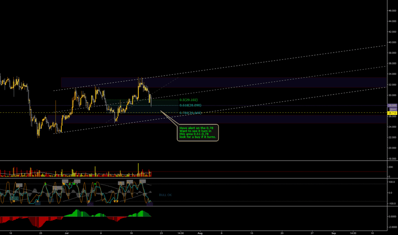398x235 pixels.
Task: Click the 24.000 price axis label
Action: pyautogui.click(x=392, y=127)
